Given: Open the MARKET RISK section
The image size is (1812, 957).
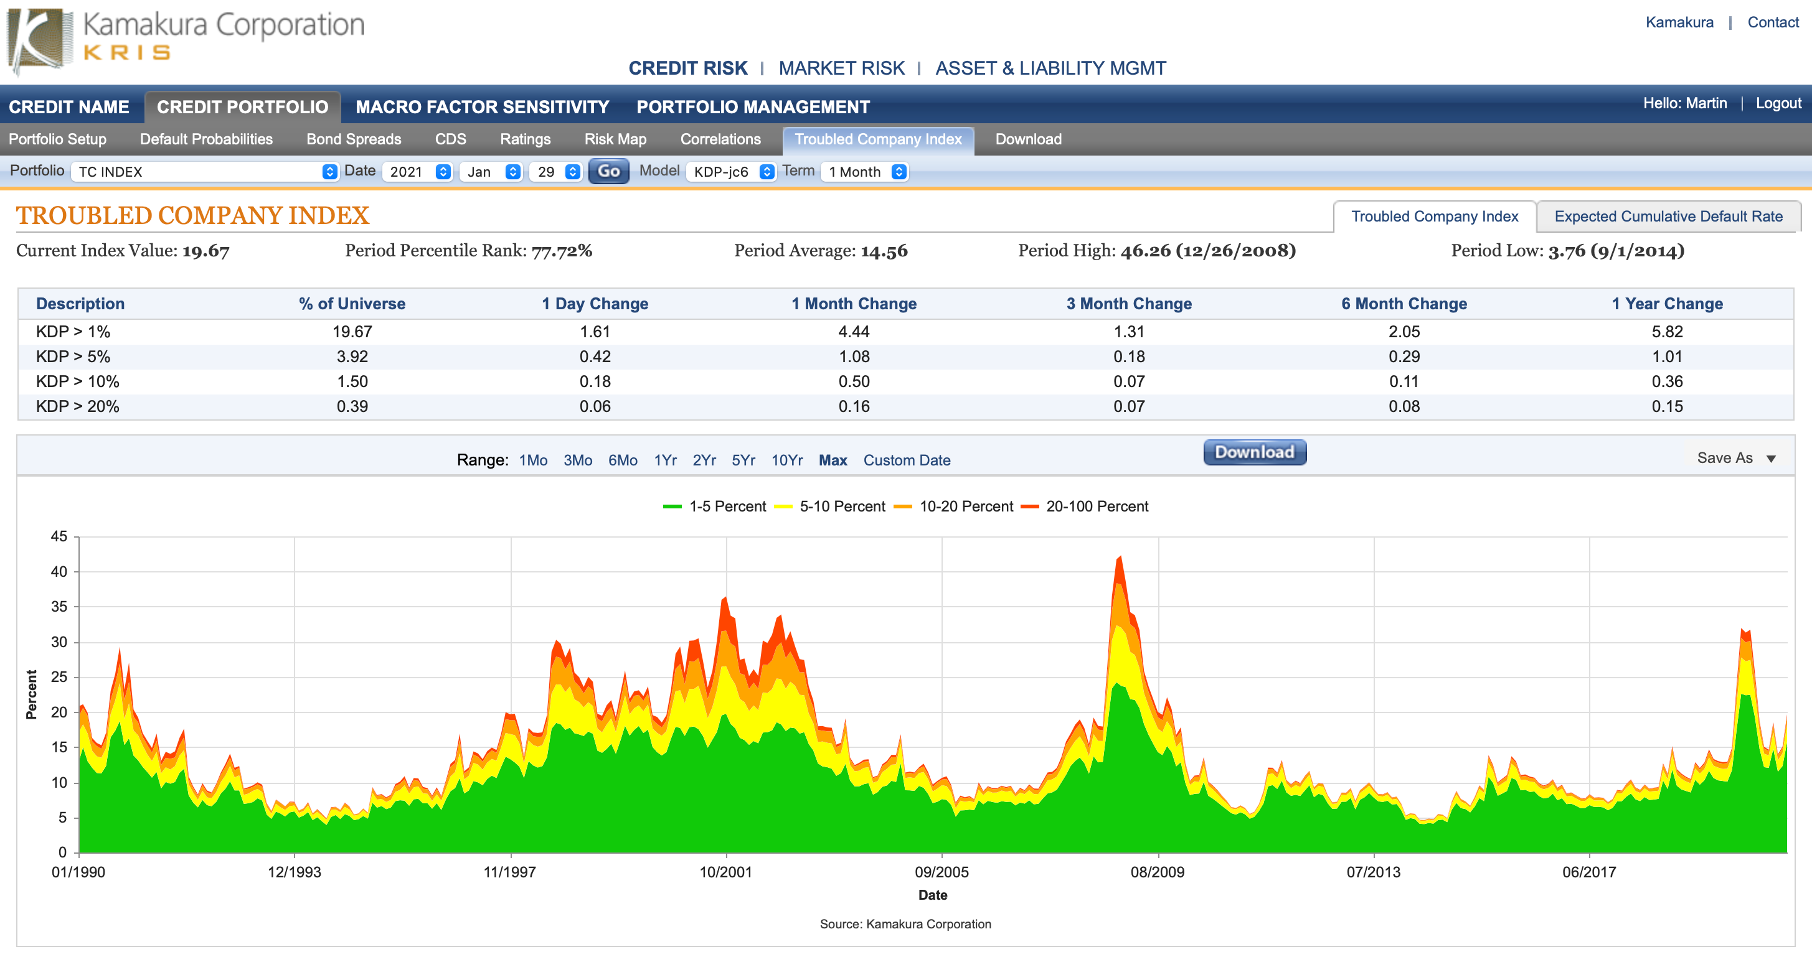Looking at the screenshot, I should click(x=841, y=68).
